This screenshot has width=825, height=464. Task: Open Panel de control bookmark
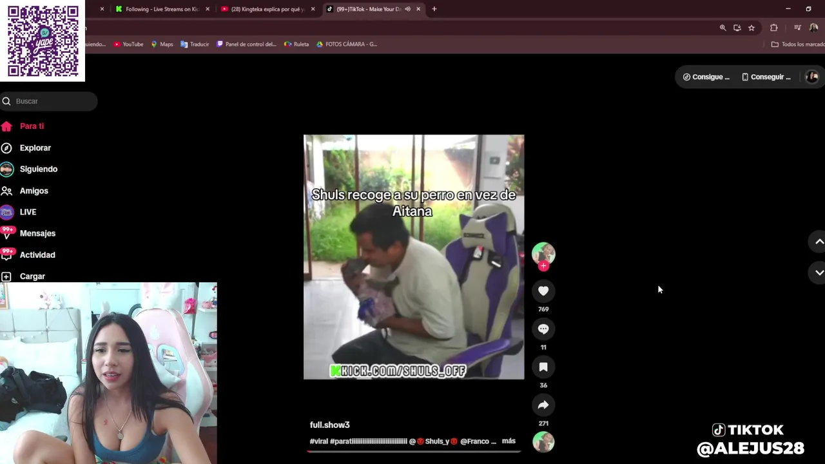247,44
